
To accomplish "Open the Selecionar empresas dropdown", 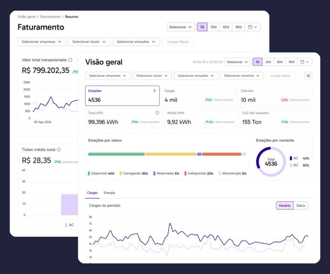I will [x=108, y=76].
